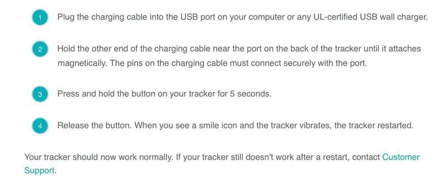Click the 'Release the button' step text
441x178 pixels.
click(235, 125)
